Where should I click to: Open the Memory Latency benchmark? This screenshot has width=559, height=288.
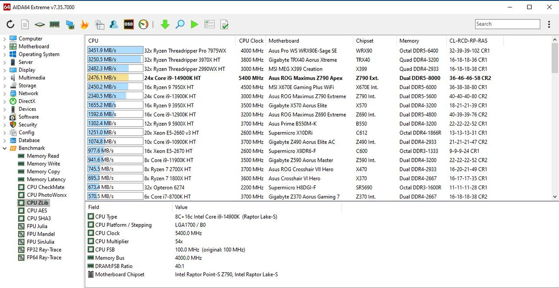[x=46, y=179]
